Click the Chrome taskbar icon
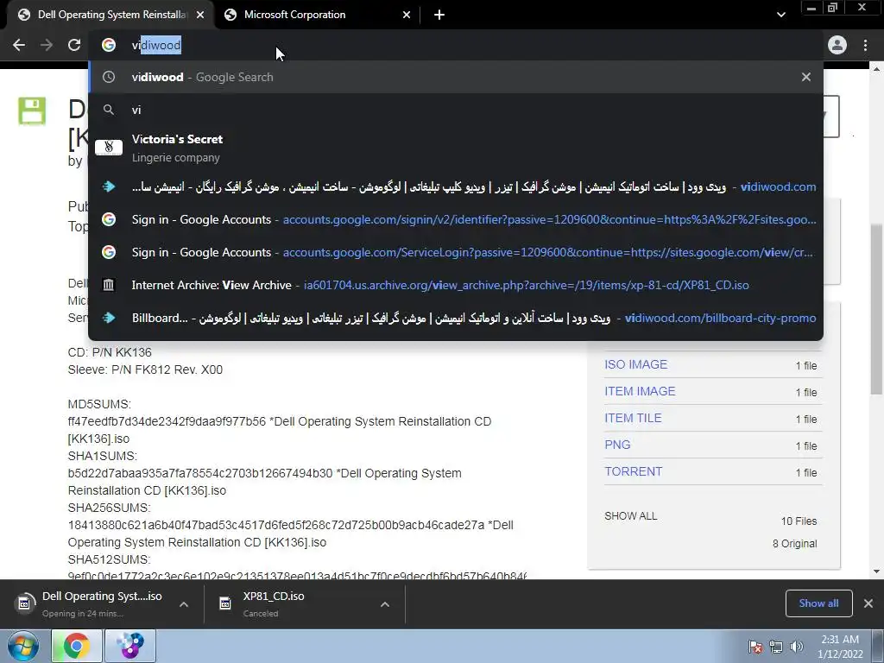The width and height of the screenshot is (884, 663). (76, 646)
